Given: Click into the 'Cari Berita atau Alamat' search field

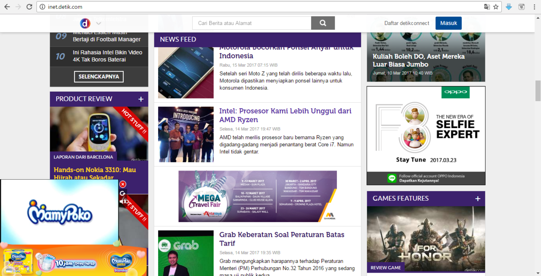Looking at the screenshot, I should [x=252, y=23].
